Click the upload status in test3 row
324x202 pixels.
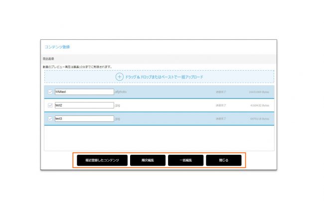pos(221,119)
